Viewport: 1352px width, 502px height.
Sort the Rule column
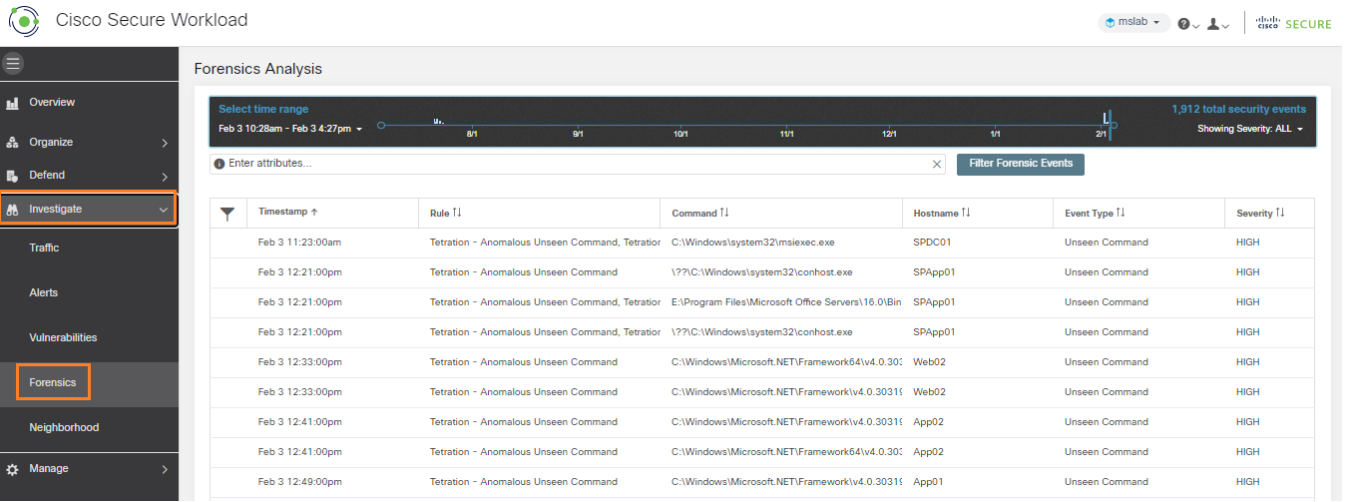tap(457, 213)
